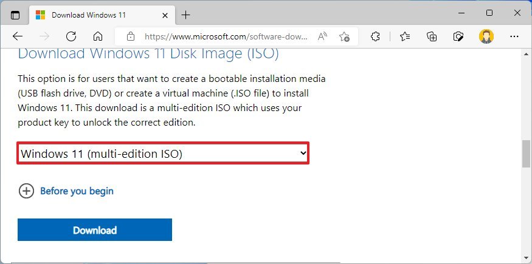Click the user profile avatar
532x264 pixels.
click(486, 36)
